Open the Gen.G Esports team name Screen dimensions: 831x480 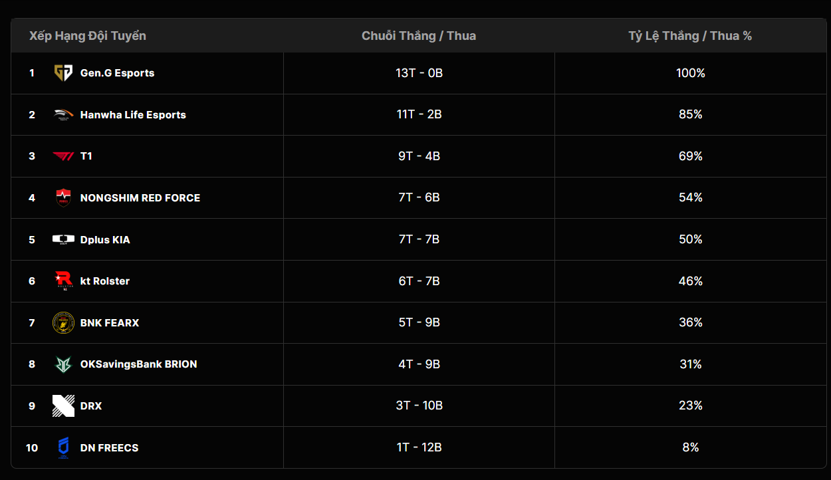117,73
